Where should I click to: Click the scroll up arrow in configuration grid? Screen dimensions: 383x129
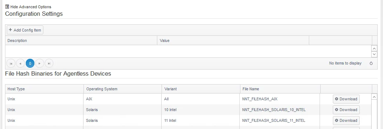tap(374, 48)
